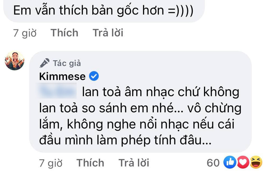Click the '=))))' emoticon in top comment
The image size is (272, 174).
coord(181,11)
